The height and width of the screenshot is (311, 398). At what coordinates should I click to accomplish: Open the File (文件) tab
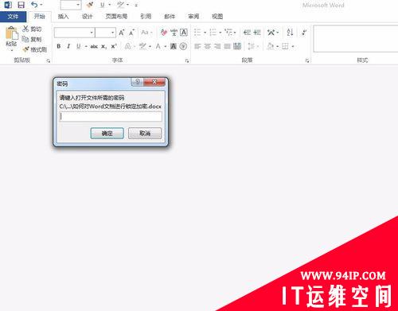click(13, 17)
